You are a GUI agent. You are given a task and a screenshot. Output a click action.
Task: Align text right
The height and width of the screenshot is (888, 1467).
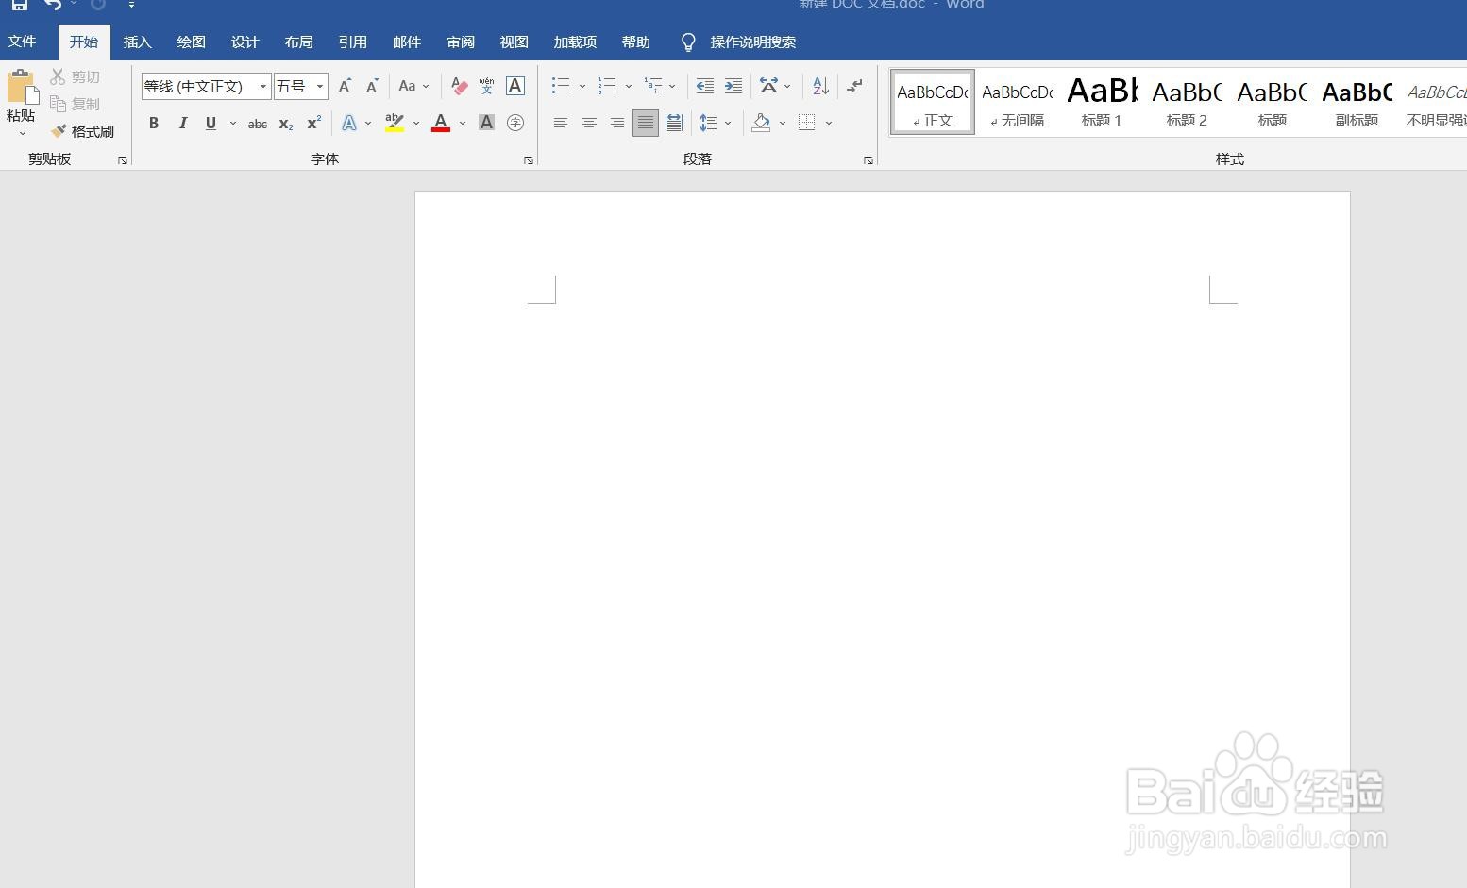(616, 123)
